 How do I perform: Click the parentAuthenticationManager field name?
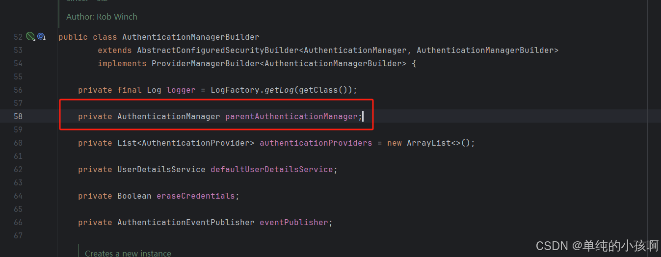(x=291, y=116)
